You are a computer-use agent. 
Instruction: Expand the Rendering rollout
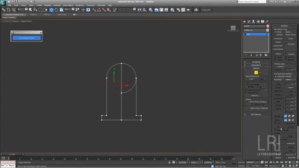[256, 62]
